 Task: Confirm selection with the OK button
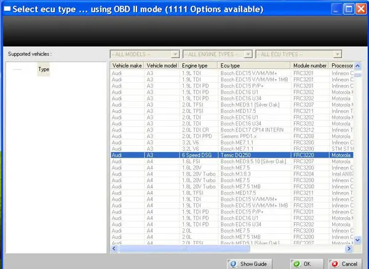tap(307, 264)
